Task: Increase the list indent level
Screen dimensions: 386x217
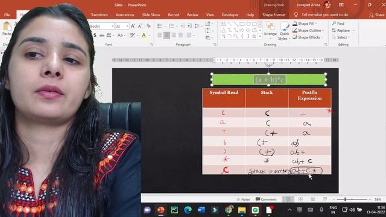Action: 189,26
